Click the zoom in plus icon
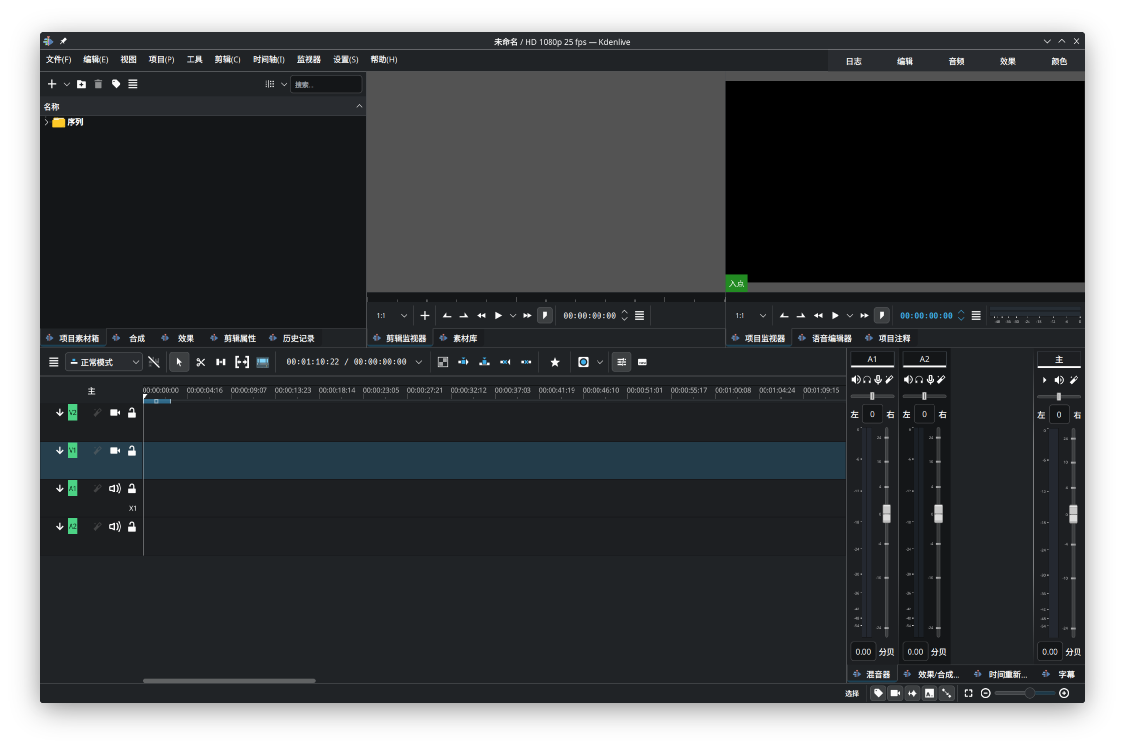The image size is (1125, 750). tap(1064, 693)
